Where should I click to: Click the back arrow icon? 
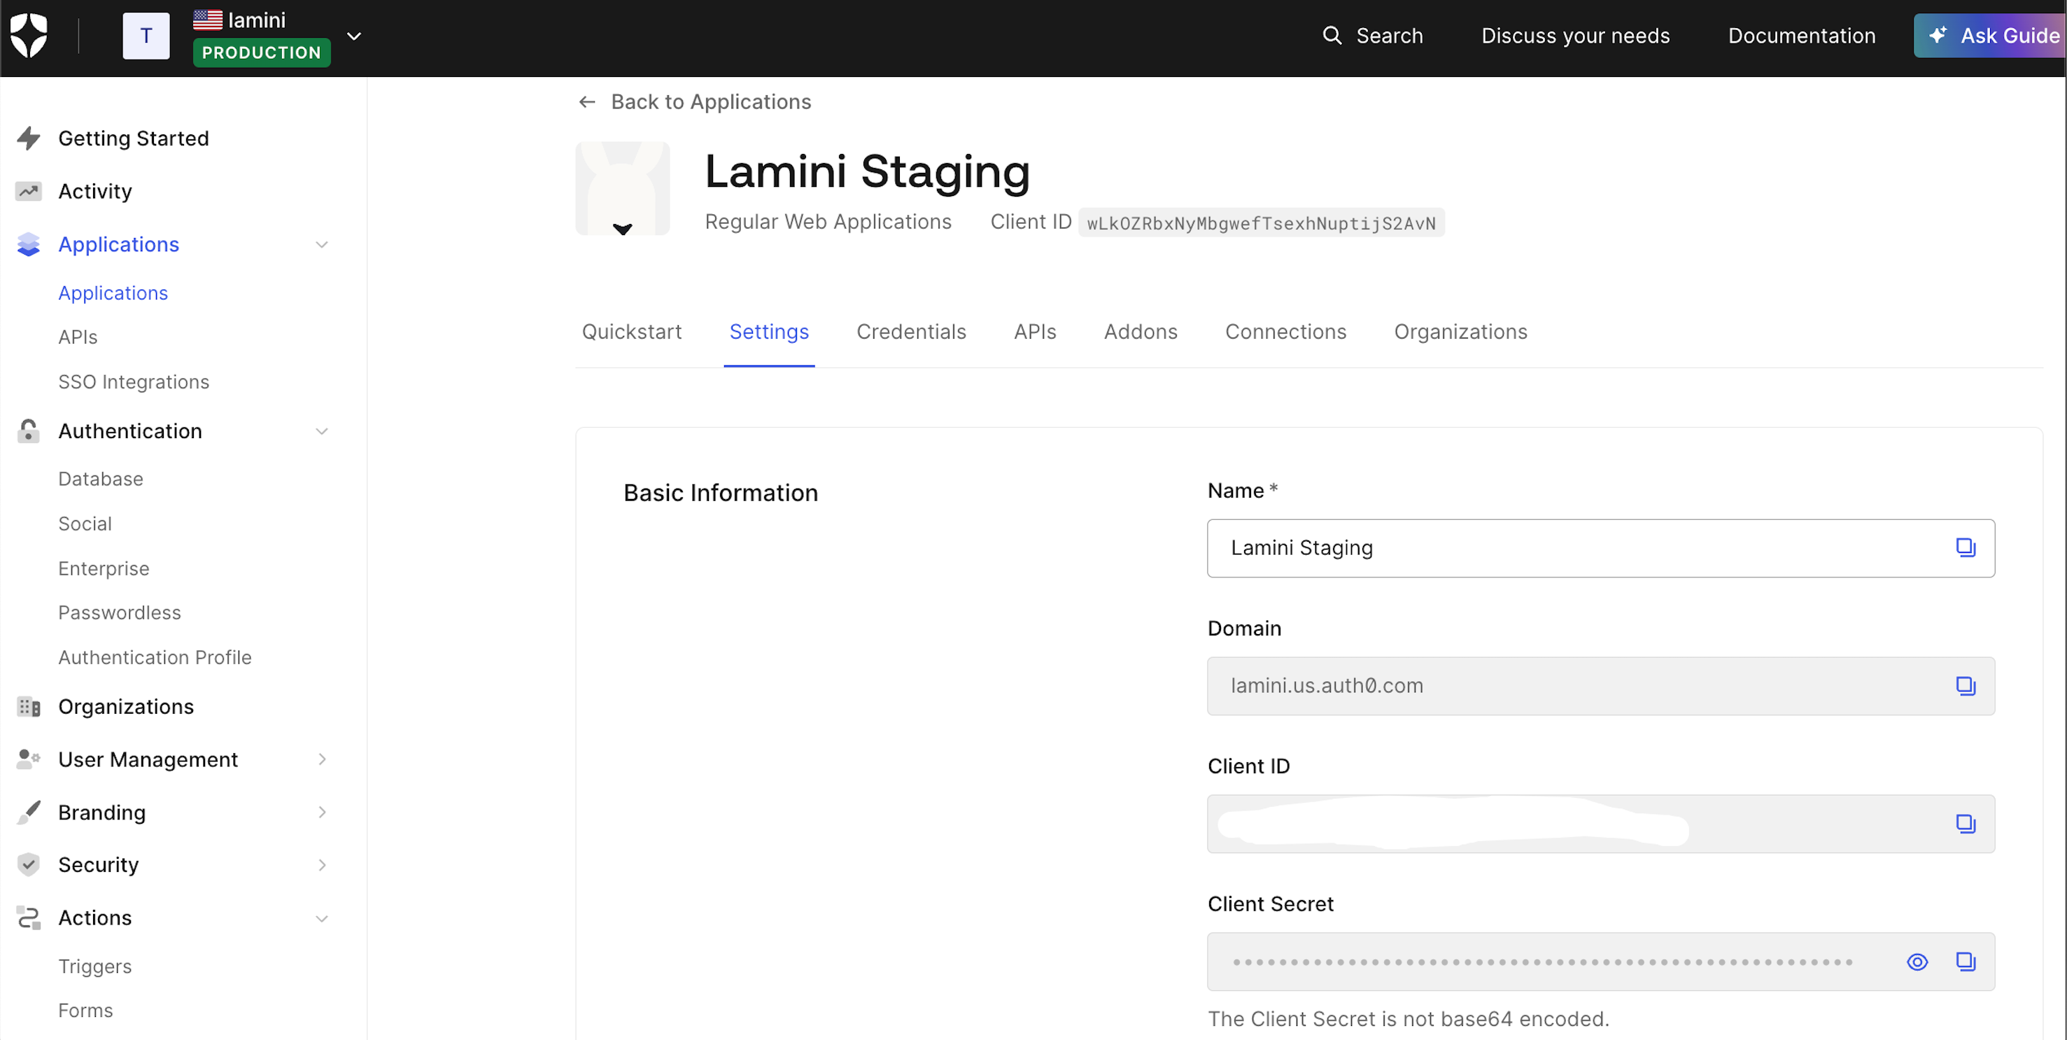(x=586, y=102)
